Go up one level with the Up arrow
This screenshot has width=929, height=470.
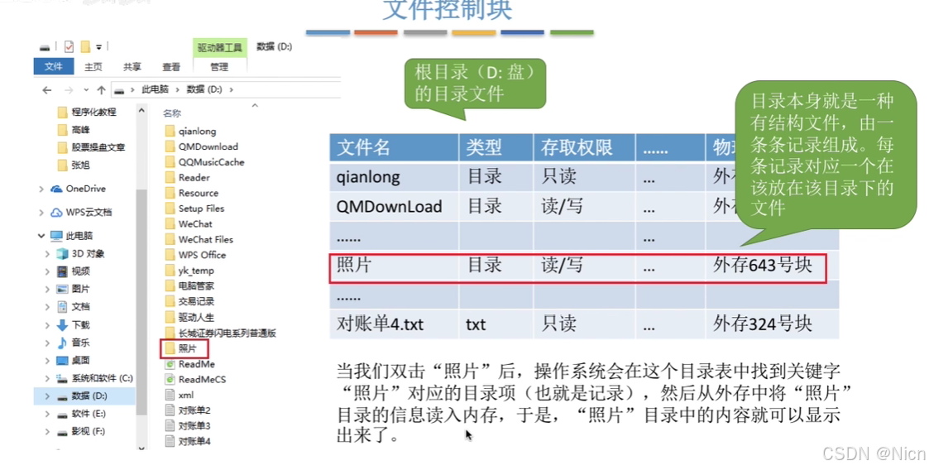point(101,90)
